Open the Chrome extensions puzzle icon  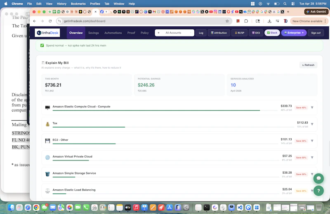[246, 21]
